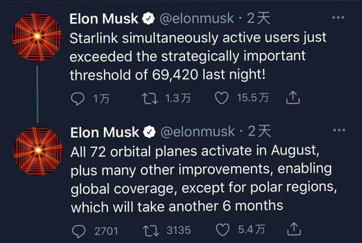
Task: Open Elon Musk avatar on first tweet
Action: tap(37, 37)
